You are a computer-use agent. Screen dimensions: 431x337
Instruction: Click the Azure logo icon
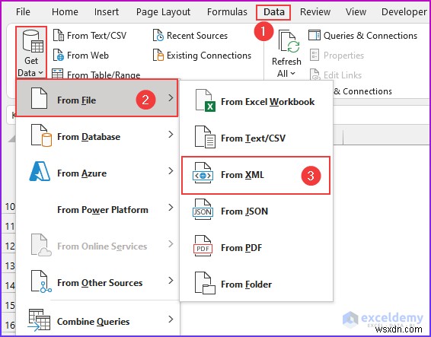40,171
